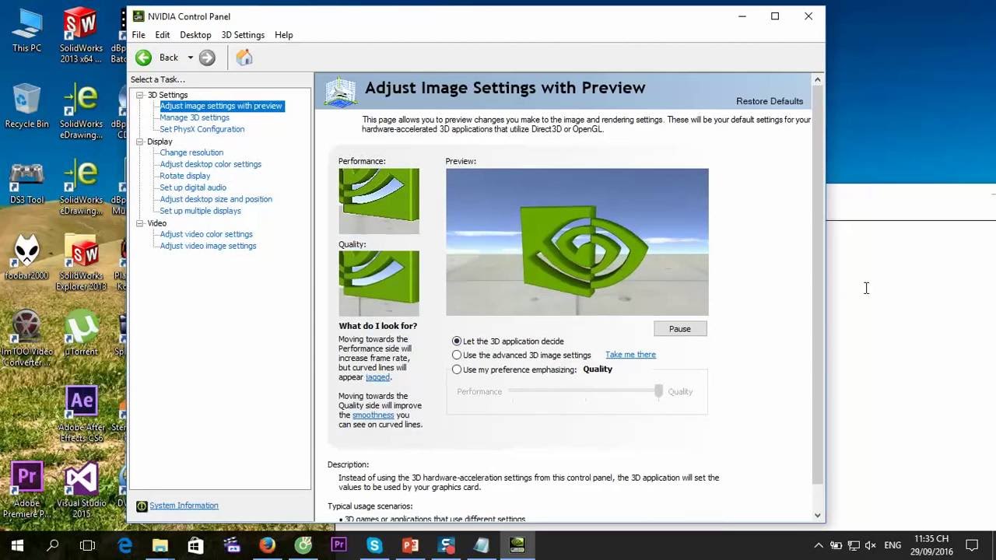
Task: Click the NVIDIA Control Panel title bar icon
Action: [139, 16]
